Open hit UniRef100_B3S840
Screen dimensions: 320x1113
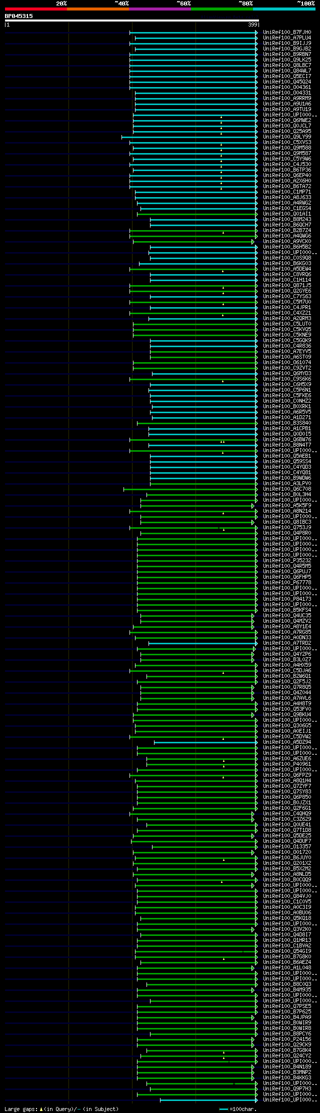287,423
